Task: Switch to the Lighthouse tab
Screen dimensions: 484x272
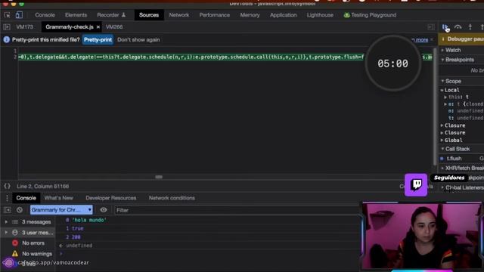Action: click(320, 15)
